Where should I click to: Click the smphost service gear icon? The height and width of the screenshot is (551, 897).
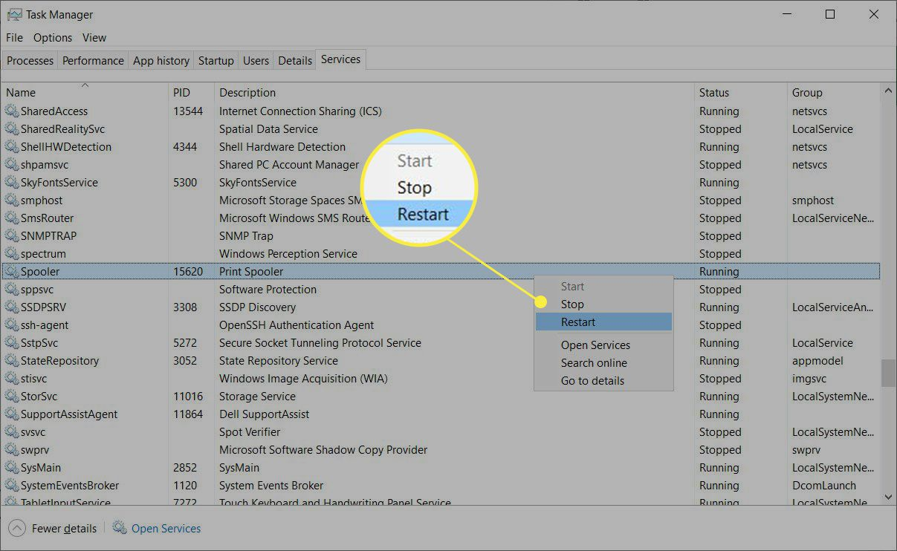pyautogui.click(x=11, y=200)
